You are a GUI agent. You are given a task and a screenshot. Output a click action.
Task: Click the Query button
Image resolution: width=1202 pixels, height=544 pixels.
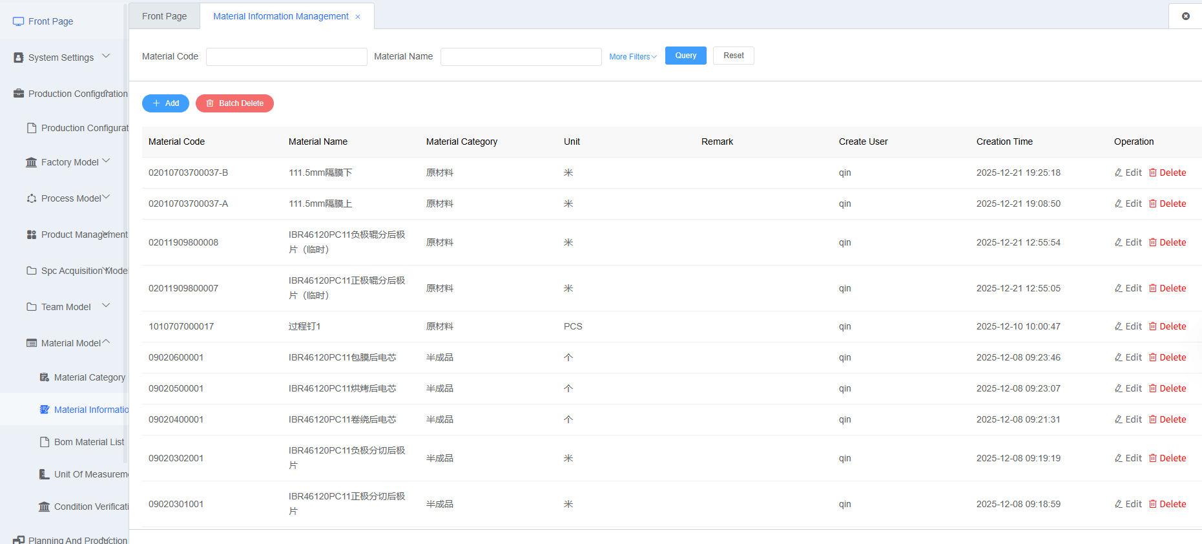click(x=686, y=56)
